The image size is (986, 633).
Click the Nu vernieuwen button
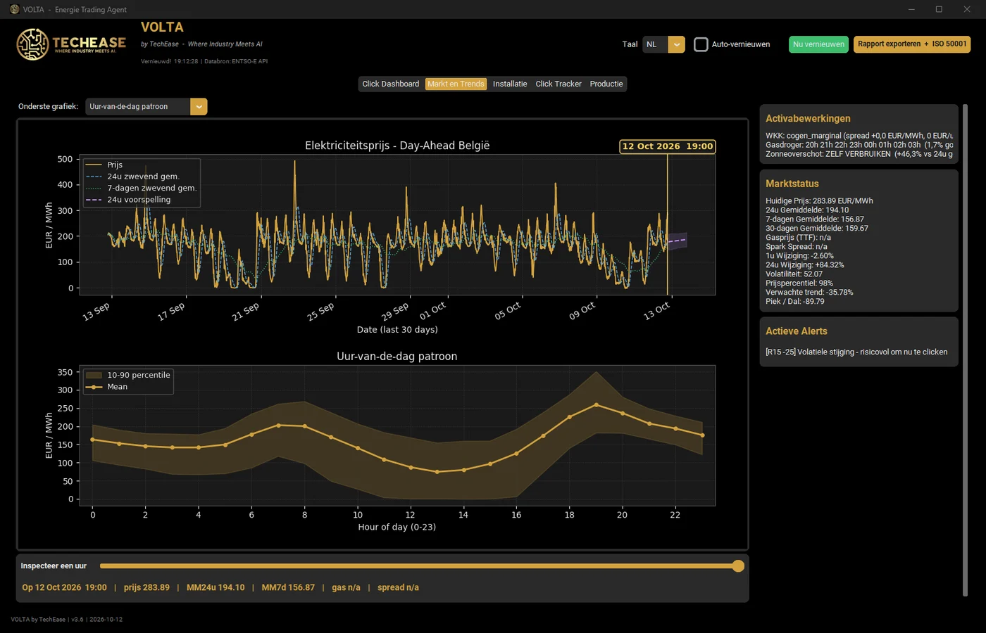[x=818, y=44]
